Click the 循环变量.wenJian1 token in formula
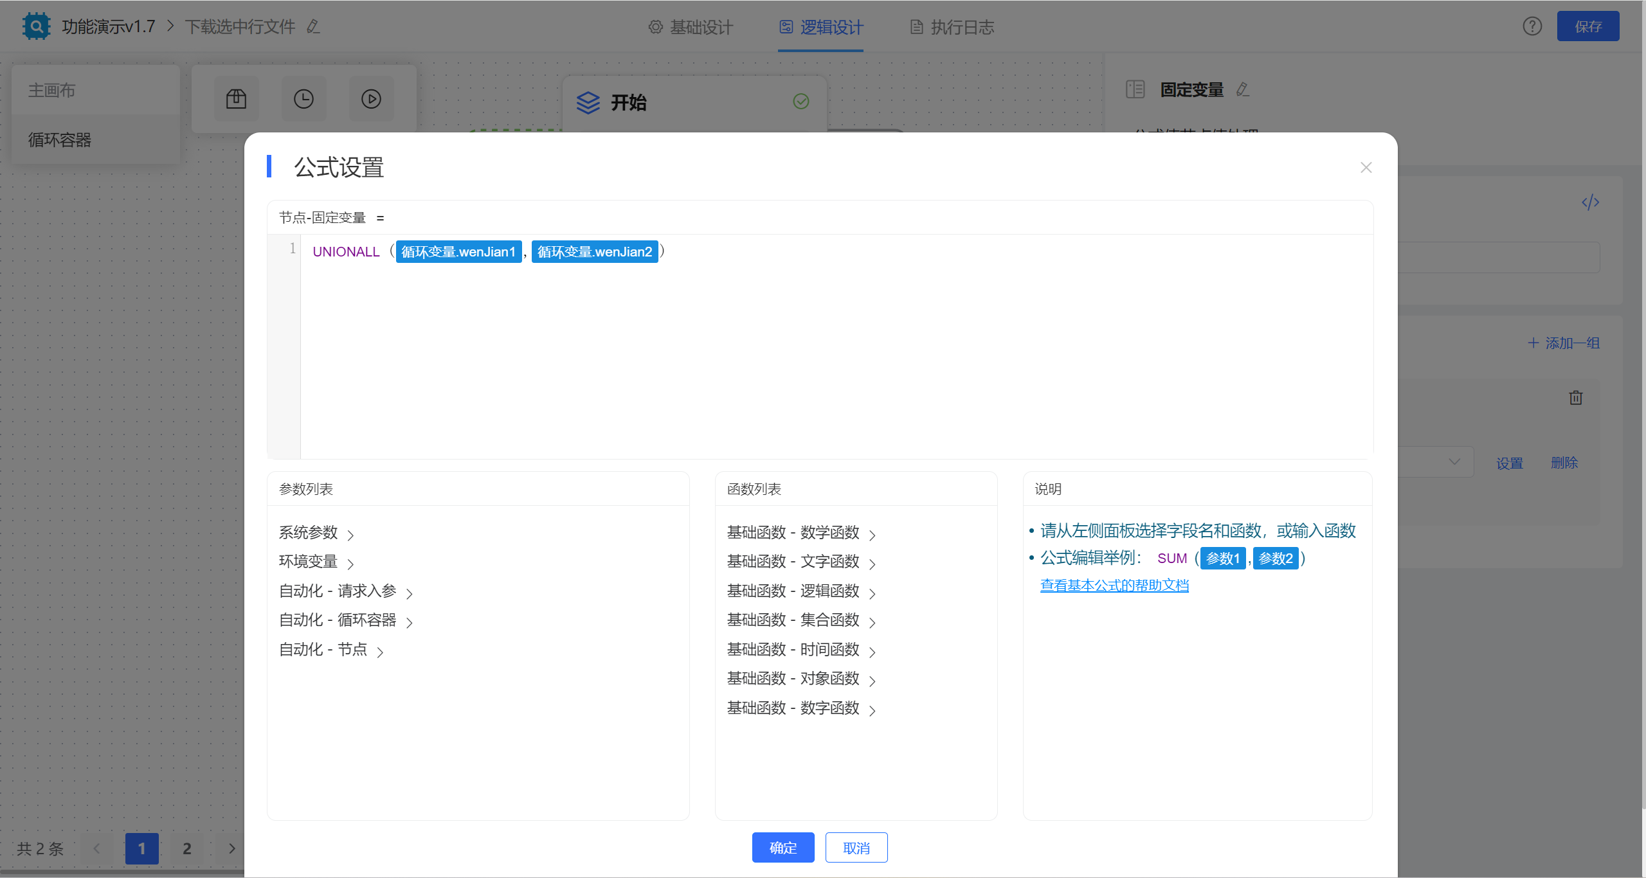Viewport: 1646px width, 878px height. [458, 252]
